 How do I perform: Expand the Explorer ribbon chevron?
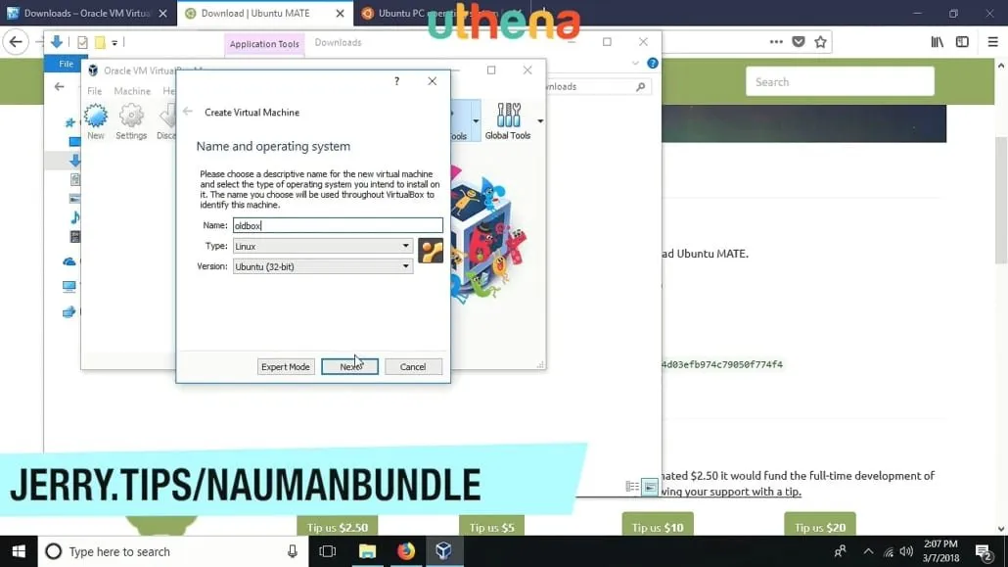pyautogui.click(x=635, y=63)
